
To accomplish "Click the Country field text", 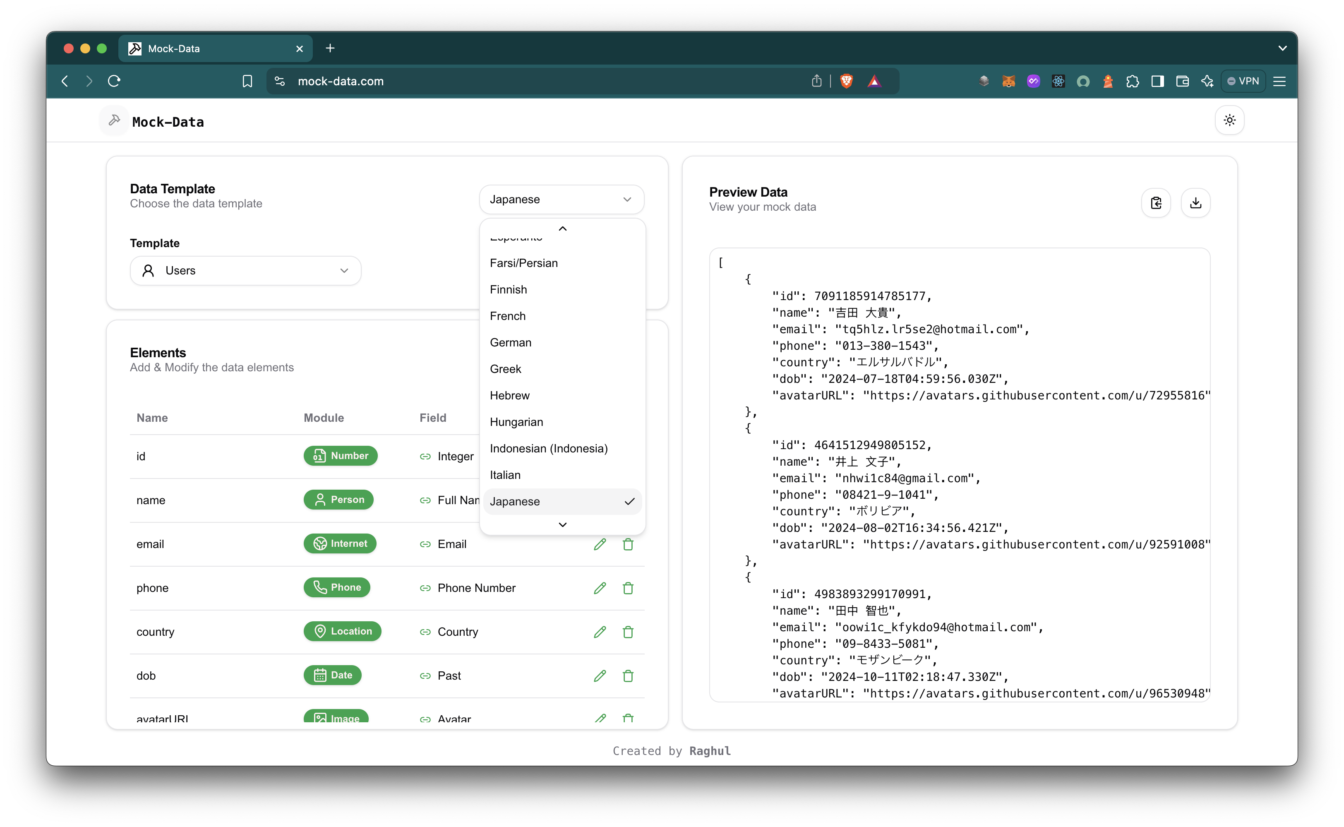I will pos(458,632).
